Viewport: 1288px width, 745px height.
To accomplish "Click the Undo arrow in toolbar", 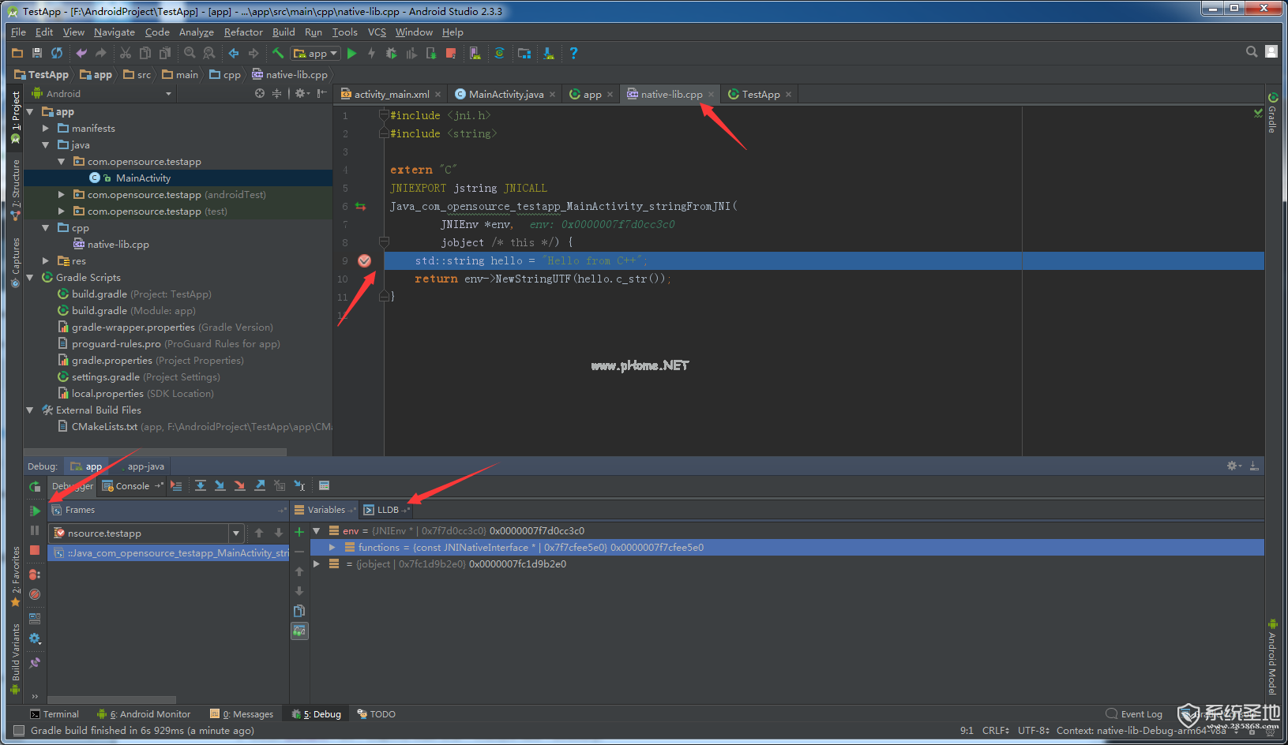I will [81, 53].
